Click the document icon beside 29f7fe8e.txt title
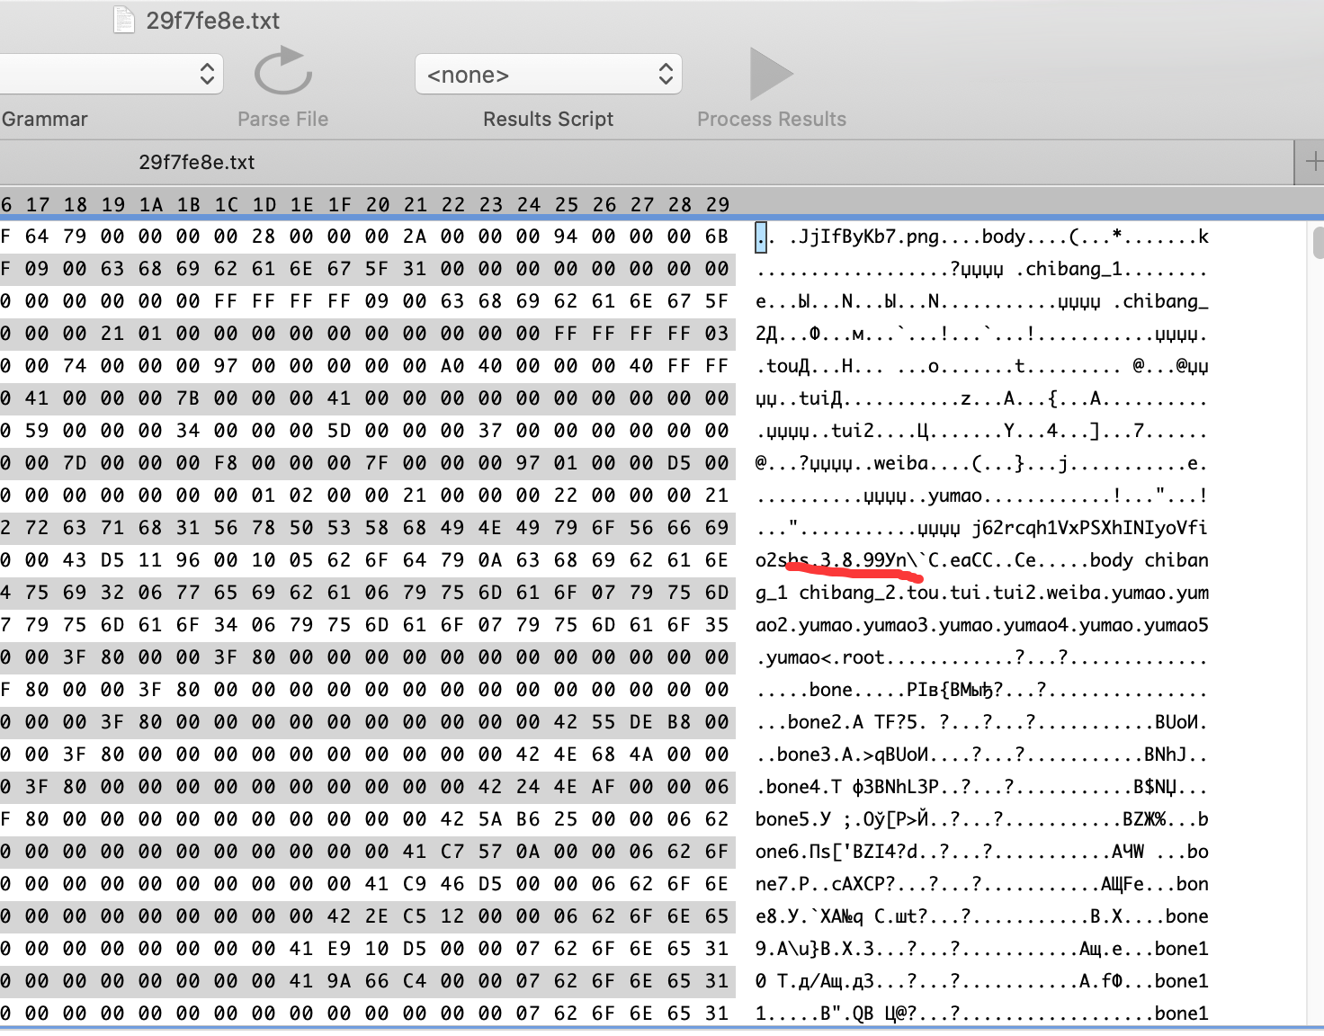The width and height of the screenshot is (1324, 1036). point(124,19)
